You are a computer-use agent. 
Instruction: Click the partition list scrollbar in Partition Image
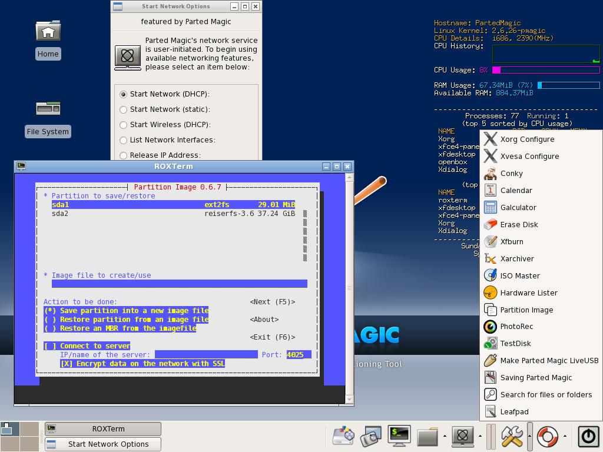305,235
